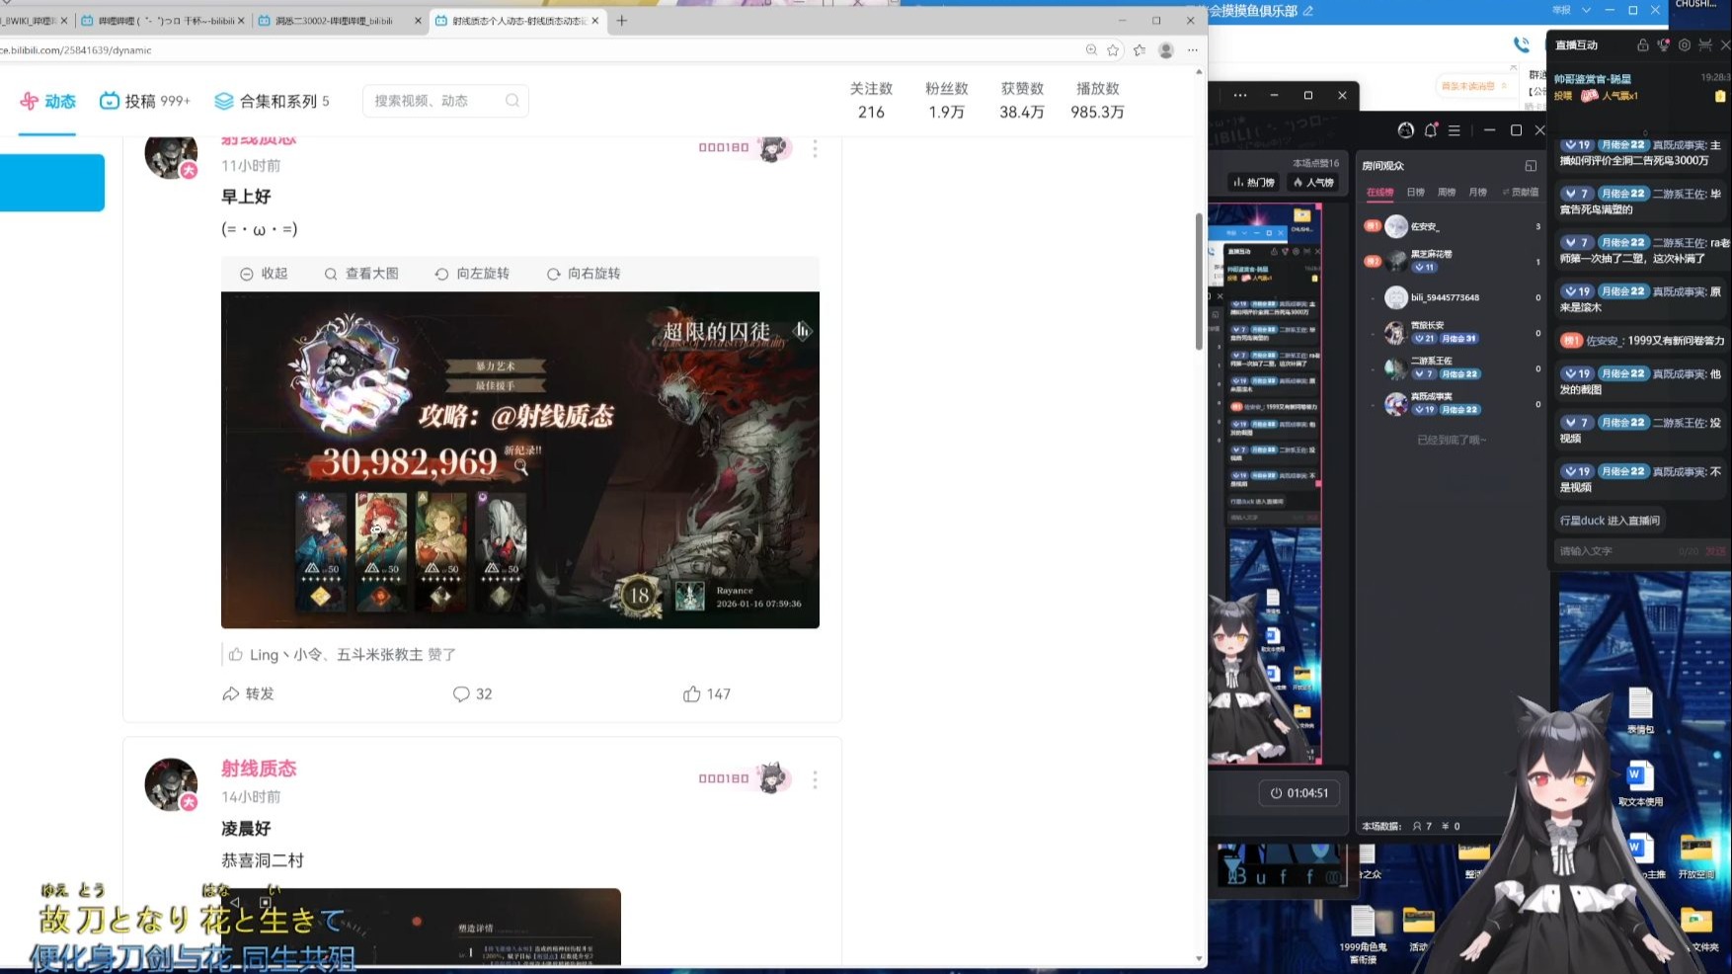
Task: Click the magnifier icon in the profile search box
Action: pyautogui.click(x=512, y=101)
